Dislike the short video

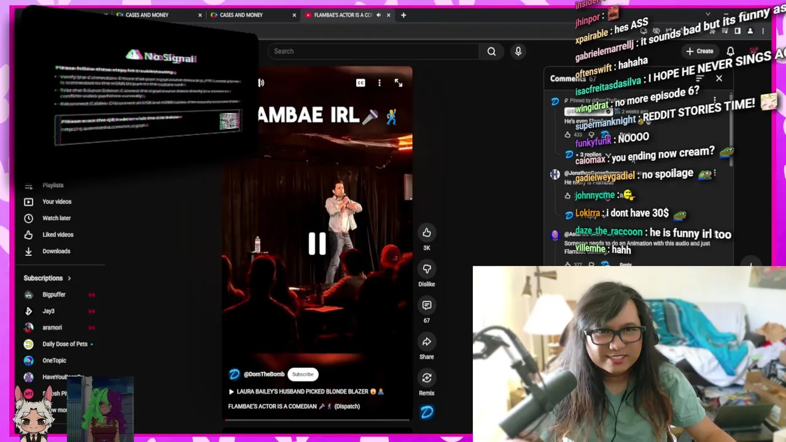coord(427,269)
